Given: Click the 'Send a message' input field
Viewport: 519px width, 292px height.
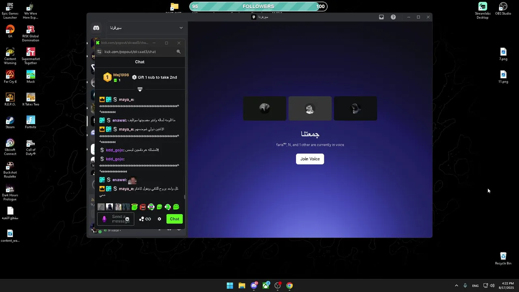Looking at the screenshot, I should (x=116, y=219).
